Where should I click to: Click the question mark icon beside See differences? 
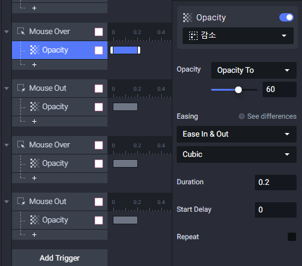[x=242, y=116]
